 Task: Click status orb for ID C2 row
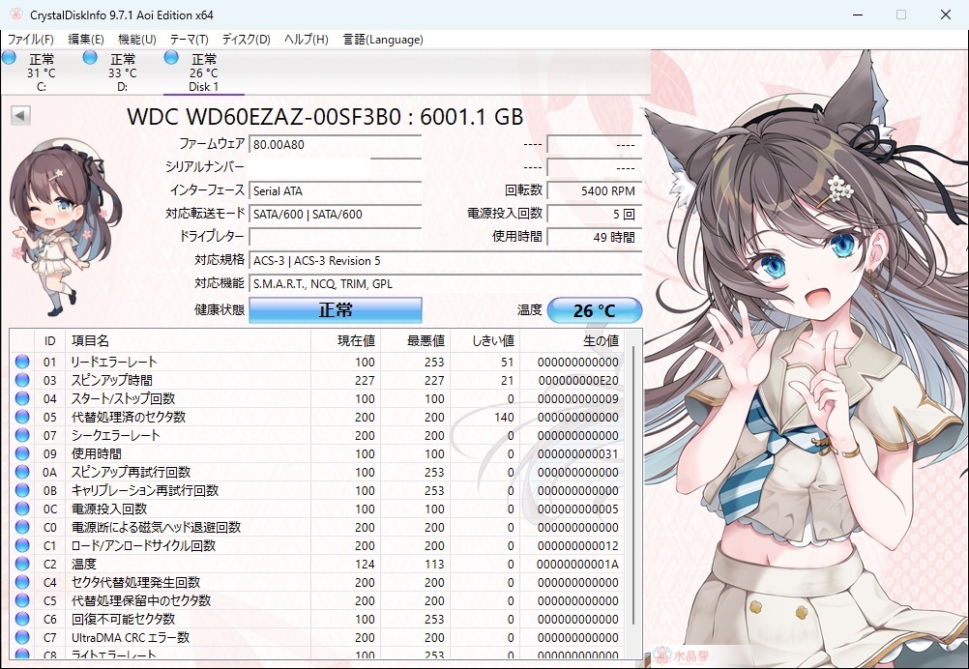tap(22, 564)
